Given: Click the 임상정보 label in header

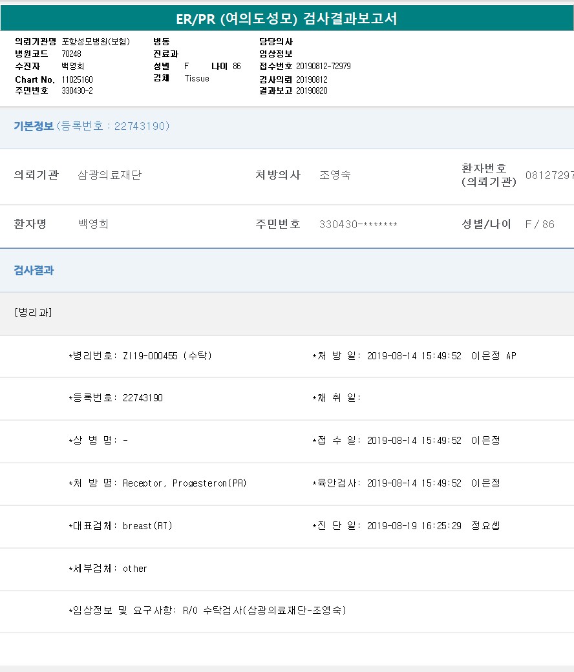Looking at the screenshot, I should point(275,54).
